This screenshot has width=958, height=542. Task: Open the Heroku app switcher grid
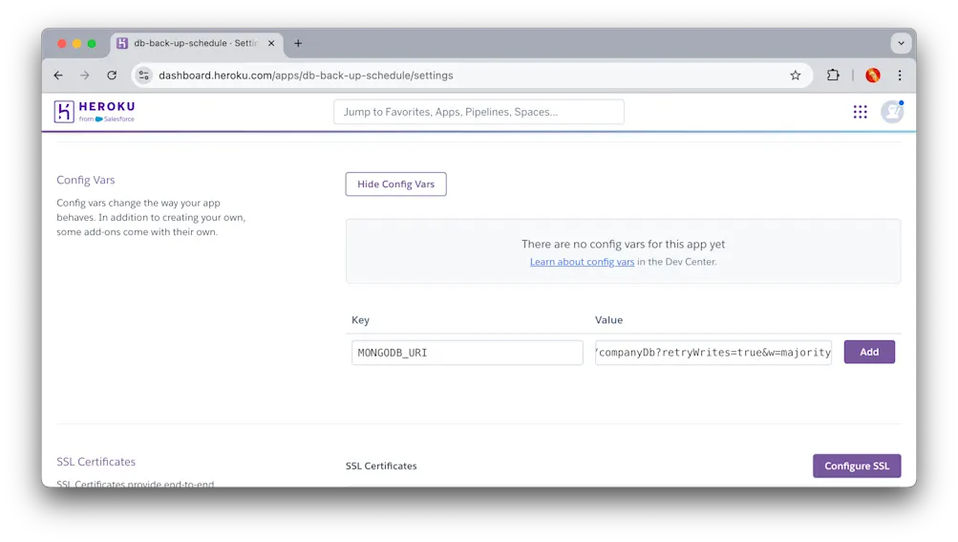pos(860,111)
